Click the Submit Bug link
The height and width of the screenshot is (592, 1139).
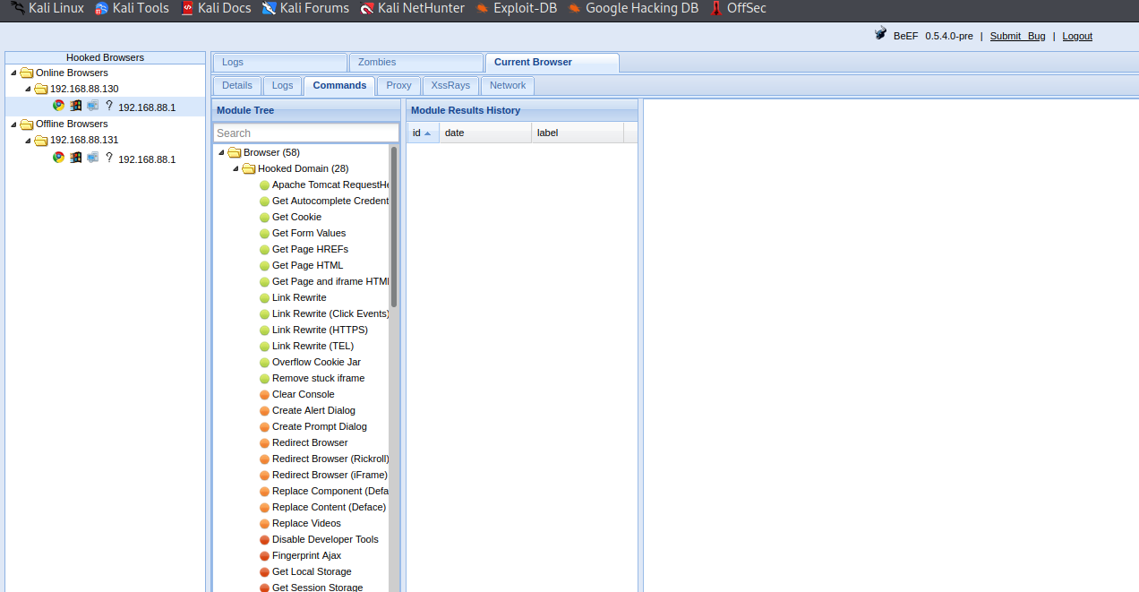point(1017,36)
